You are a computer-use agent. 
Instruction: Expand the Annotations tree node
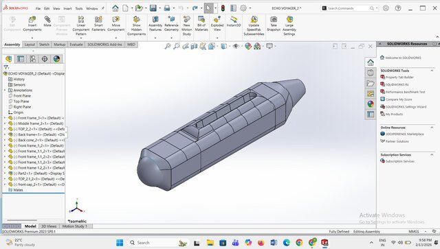point(5,90)
